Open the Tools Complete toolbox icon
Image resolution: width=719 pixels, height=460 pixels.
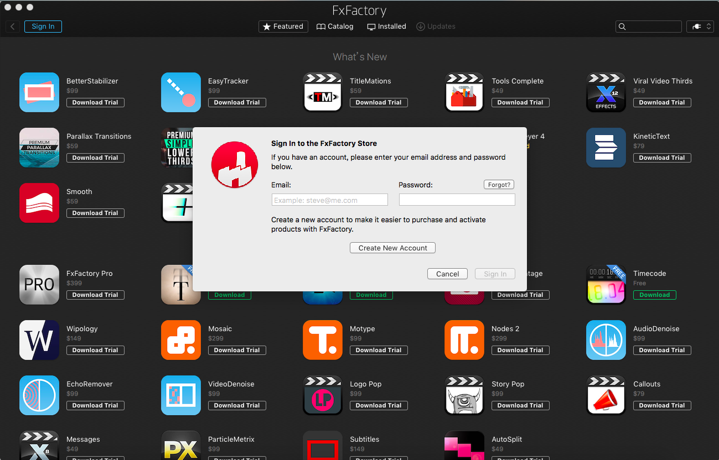(x=464, y=92)
